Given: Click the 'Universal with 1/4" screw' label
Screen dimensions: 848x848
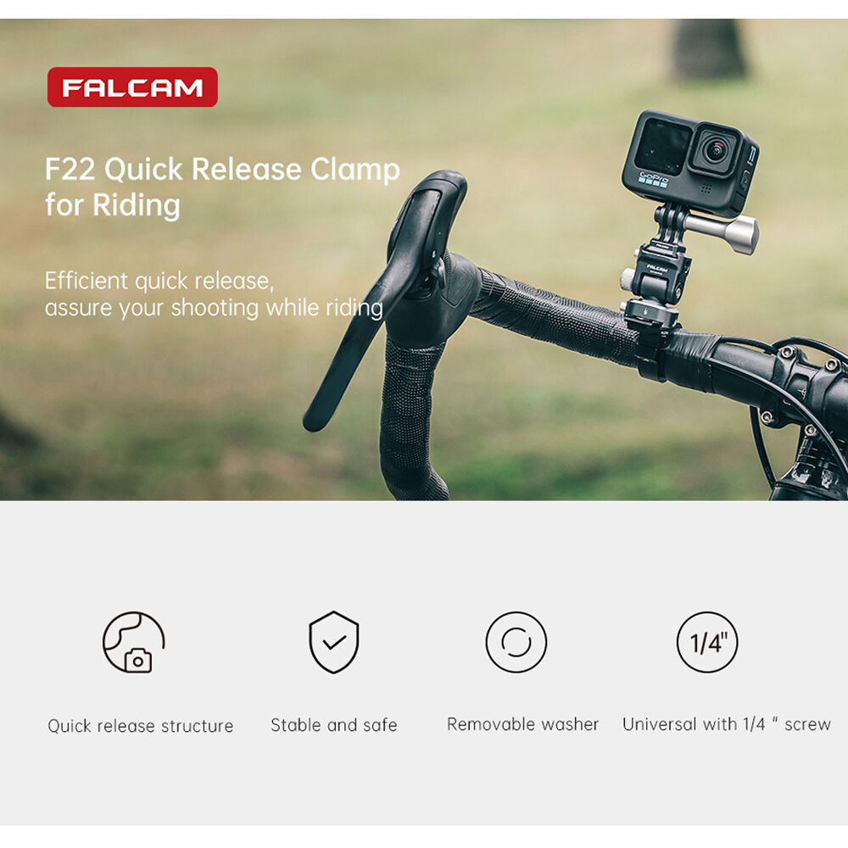Looking at the screenshot, I should (x=727, y=723).
